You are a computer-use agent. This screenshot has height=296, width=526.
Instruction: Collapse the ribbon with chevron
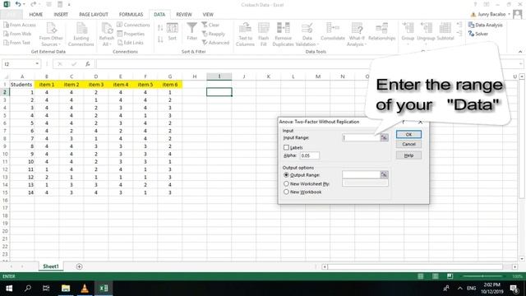(x=520, y=52)
